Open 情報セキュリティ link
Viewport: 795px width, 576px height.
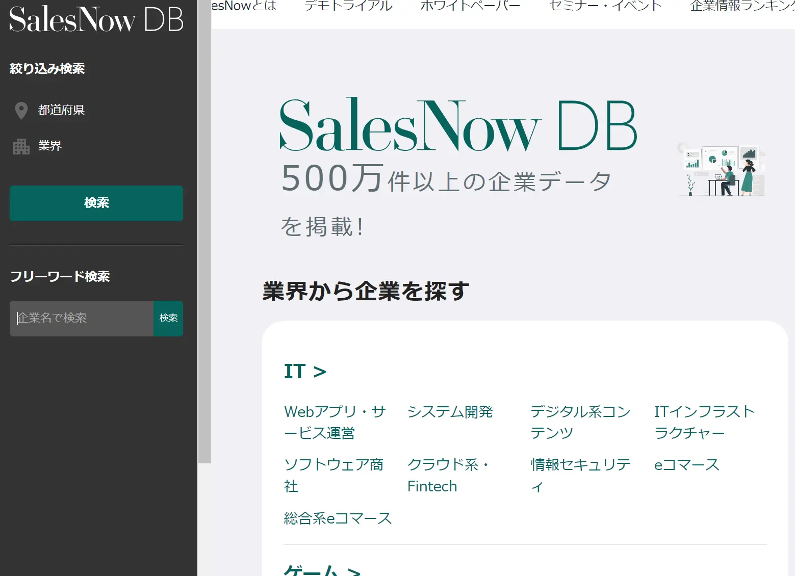point(581,475)
